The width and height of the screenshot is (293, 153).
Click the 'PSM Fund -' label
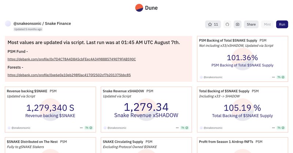18,51
